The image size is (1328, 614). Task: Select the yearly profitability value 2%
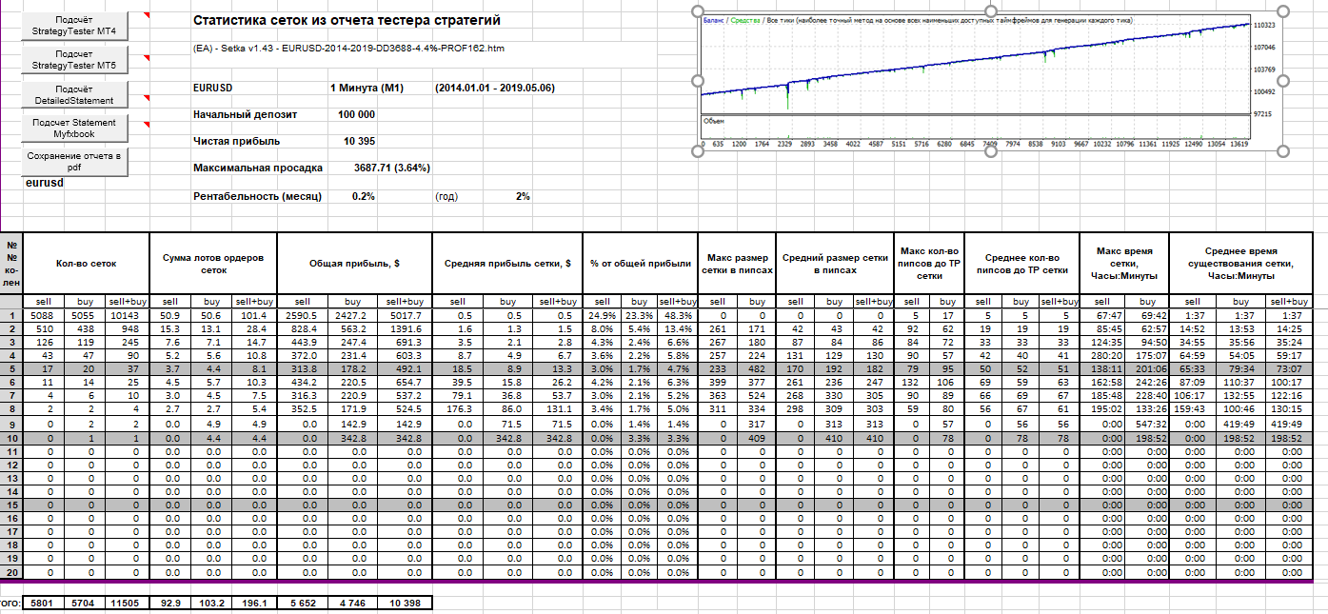tap(523, 196)
